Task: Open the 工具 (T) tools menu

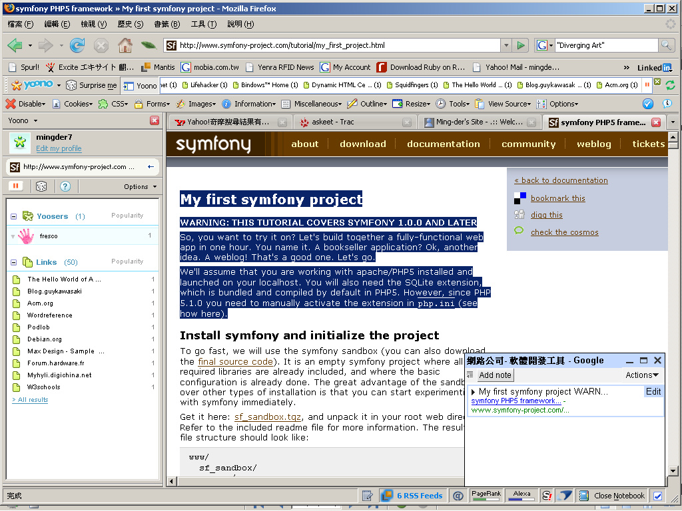Action: 204,25
